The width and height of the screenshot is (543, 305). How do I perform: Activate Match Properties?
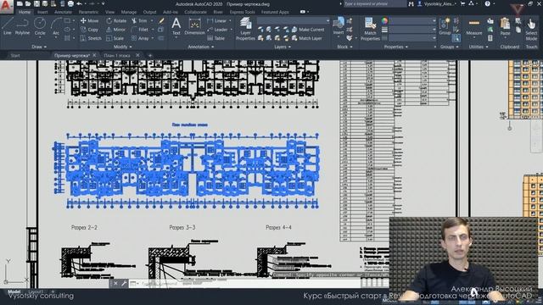pyautogui.click(x=370, y=29)
